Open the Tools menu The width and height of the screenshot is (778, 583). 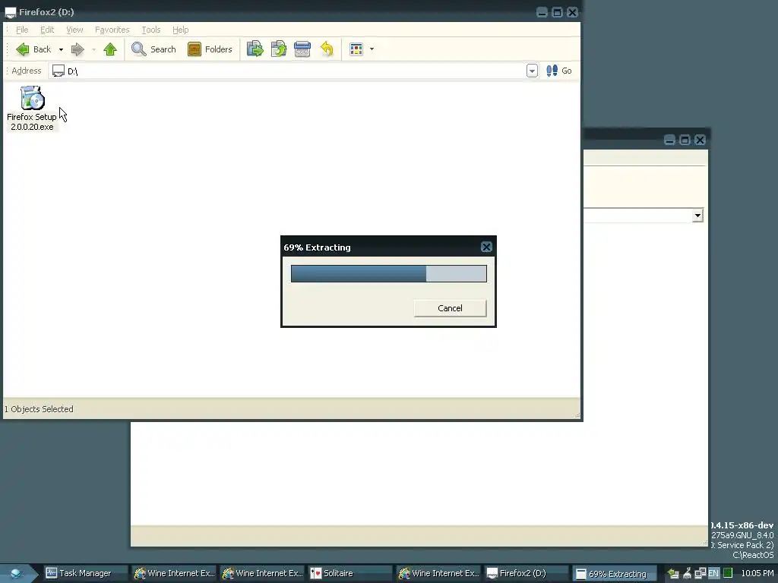[151, 30]
